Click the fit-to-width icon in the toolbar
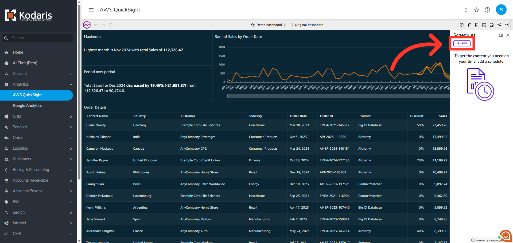Screen dimensions: 513x243 tap(507, 25)
